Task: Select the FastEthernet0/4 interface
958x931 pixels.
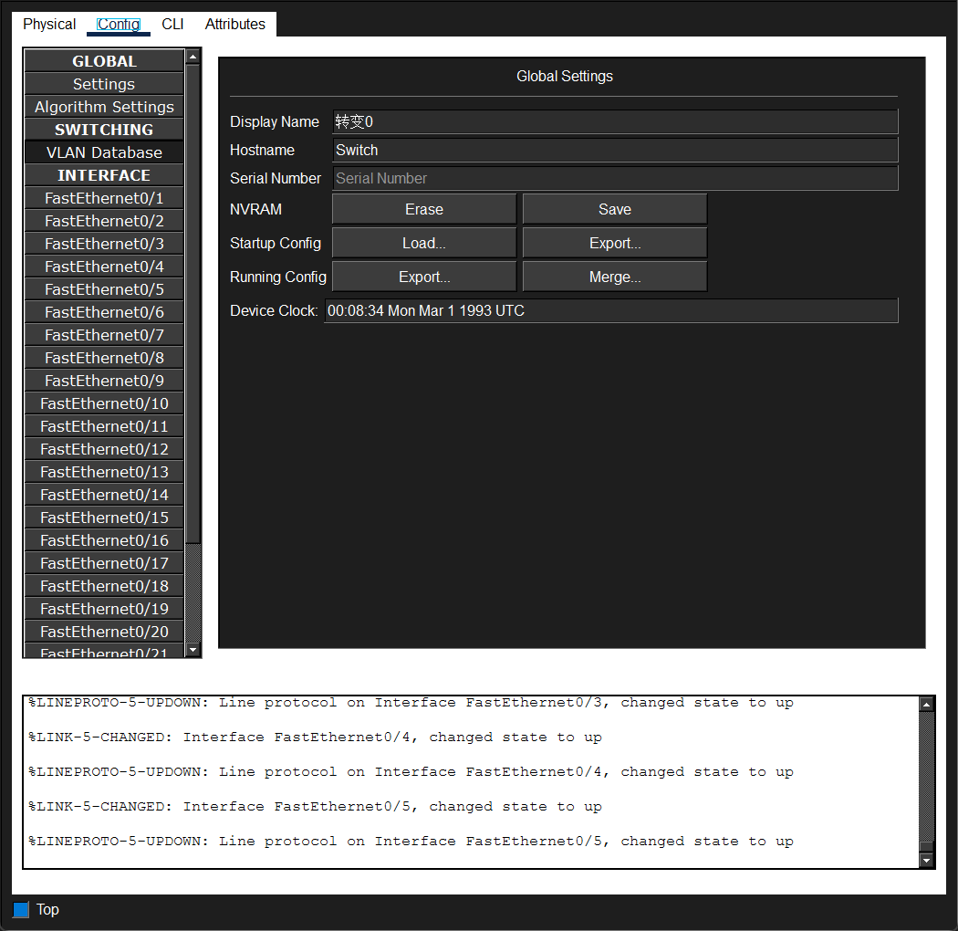Action: (104, 267)
